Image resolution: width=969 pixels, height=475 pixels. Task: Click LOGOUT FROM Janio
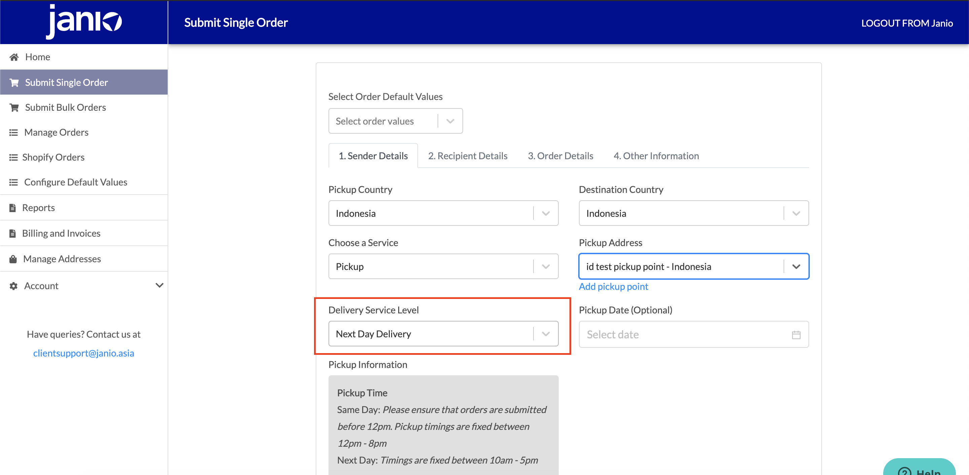click(x=907, y=23)
